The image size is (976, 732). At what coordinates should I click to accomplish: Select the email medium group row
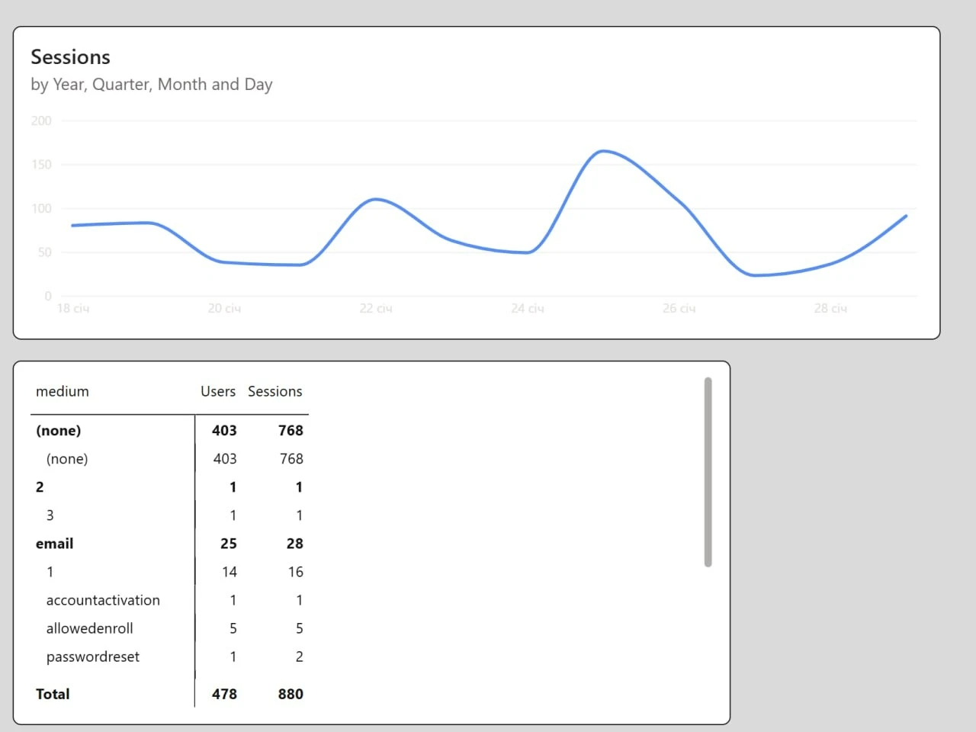coord(54,544)
